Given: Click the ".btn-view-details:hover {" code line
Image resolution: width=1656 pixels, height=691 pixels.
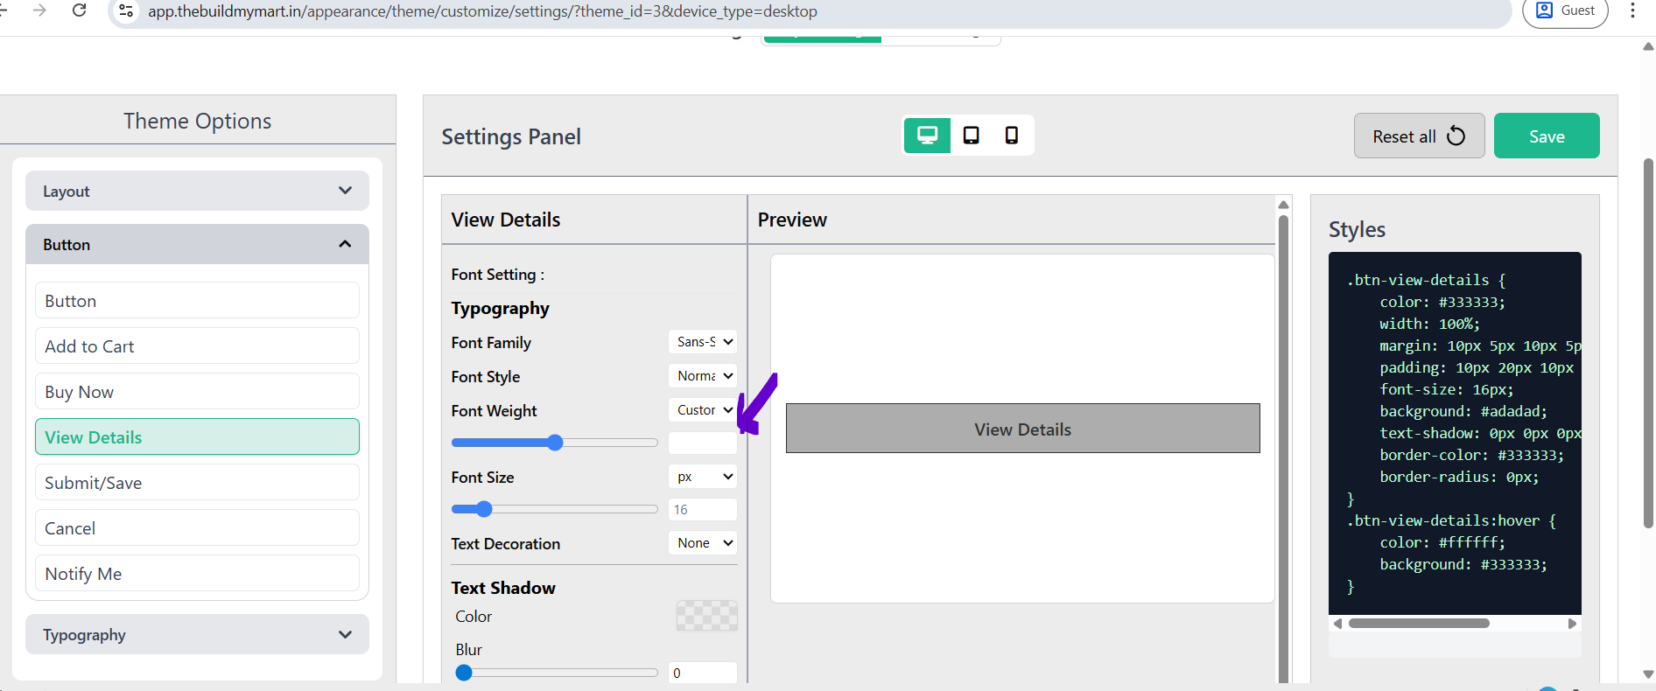Looking at the screenshot, I should (x=1451, y=520).
